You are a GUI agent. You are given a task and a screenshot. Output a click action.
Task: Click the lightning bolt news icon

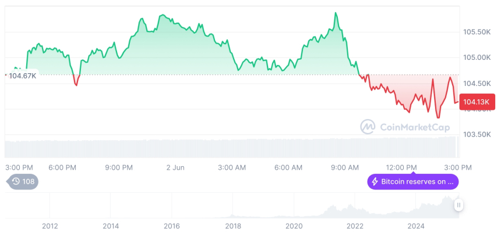tap(375, 182)
